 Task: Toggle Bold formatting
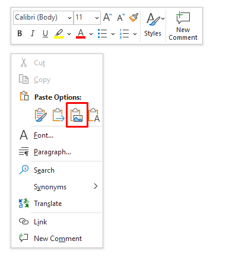click(x=20, y=33)
